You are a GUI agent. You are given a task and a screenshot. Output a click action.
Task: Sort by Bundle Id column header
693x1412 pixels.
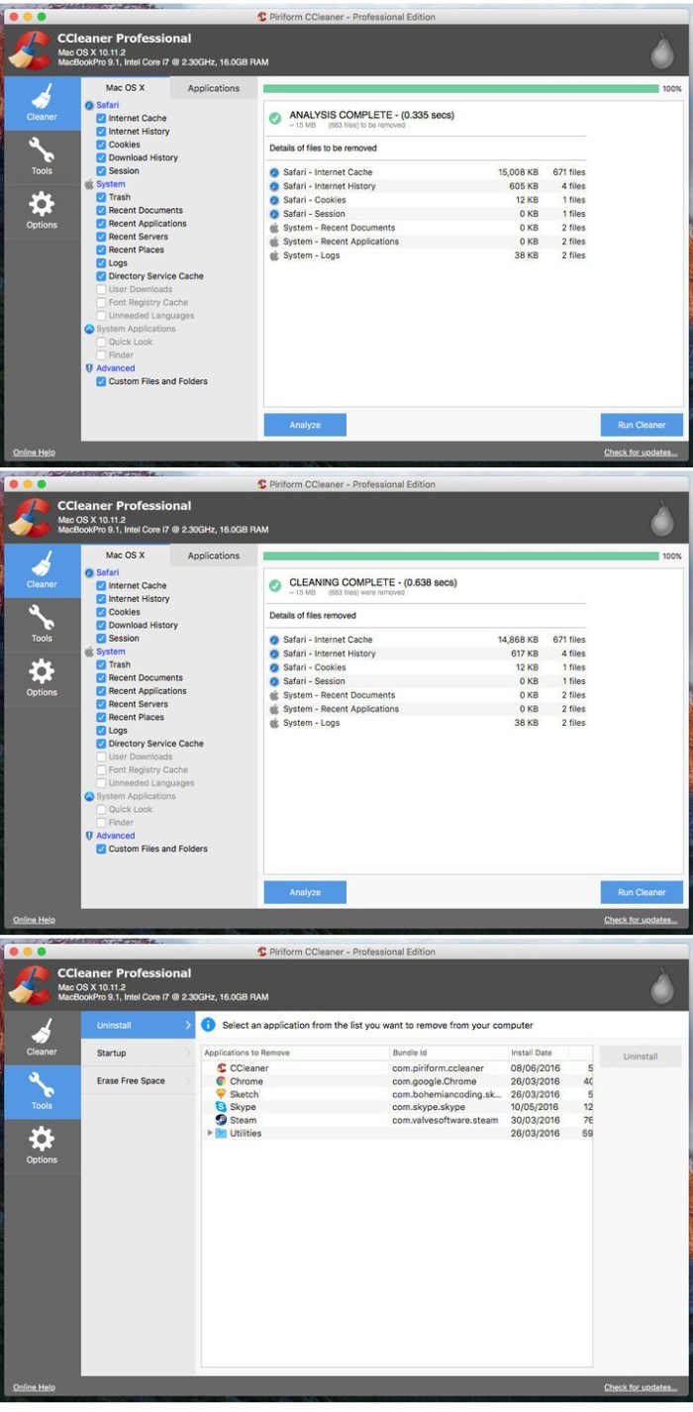pyautogui.click(x=448, y=1053)
